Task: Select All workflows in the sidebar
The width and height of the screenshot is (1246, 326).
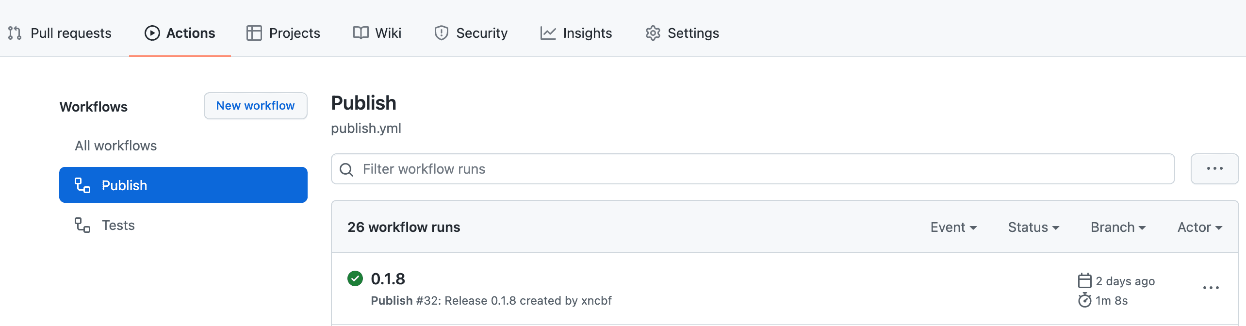Action: [x=115, y=146]
